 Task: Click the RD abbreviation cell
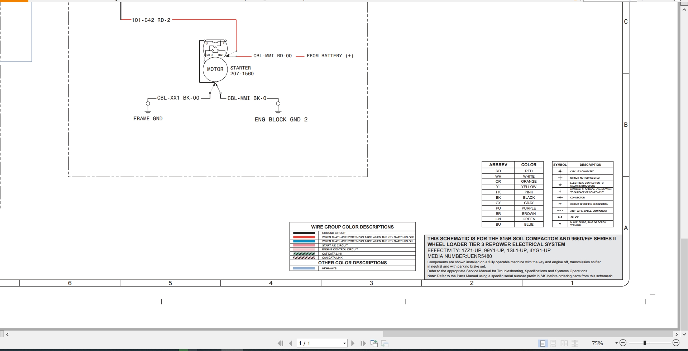point(498,171)
